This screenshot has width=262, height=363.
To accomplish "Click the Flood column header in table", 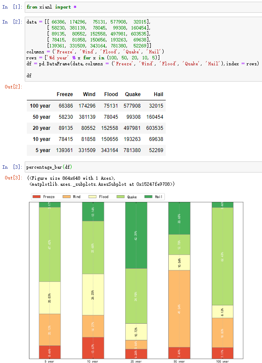I will click(x=111, y=94).
